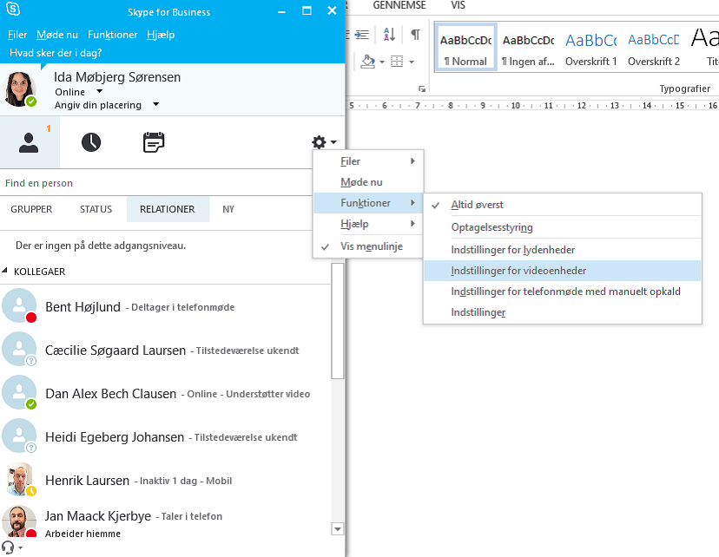Click the shading paint bucket in Word

click(368, 61)
